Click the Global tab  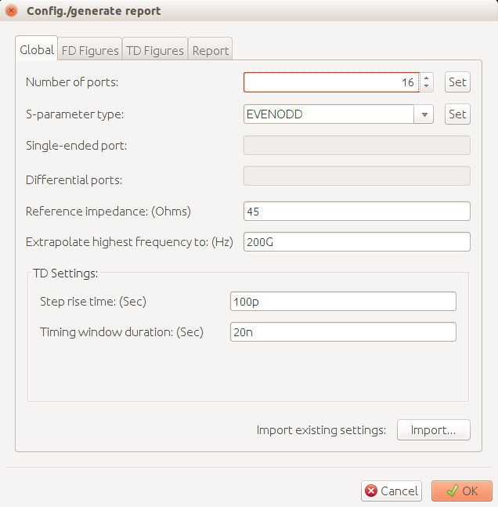coord(37,49)
